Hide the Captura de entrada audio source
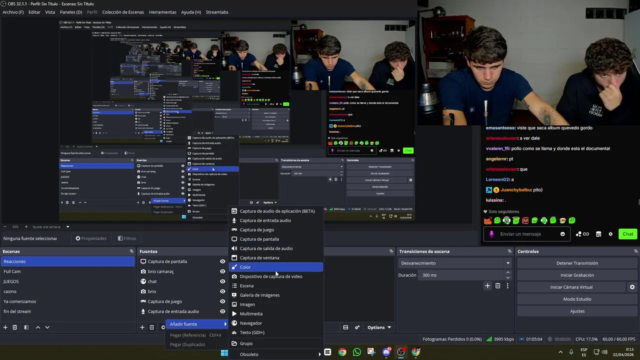Image resolution: width=640 pixels, height=360 pixels. point(222,311)
